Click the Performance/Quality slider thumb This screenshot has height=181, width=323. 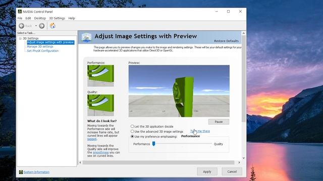pyautogui.click(x=153, y=144)
